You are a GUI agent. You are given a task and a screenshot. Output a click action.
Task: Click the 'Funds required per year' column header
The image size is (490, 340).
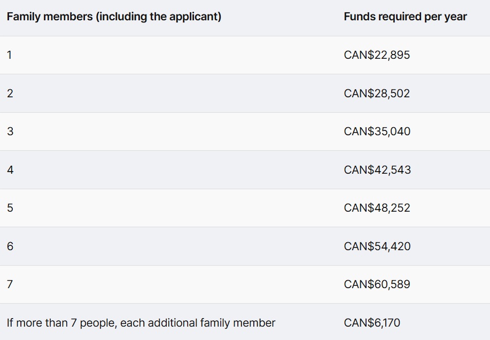click(406, 17)
